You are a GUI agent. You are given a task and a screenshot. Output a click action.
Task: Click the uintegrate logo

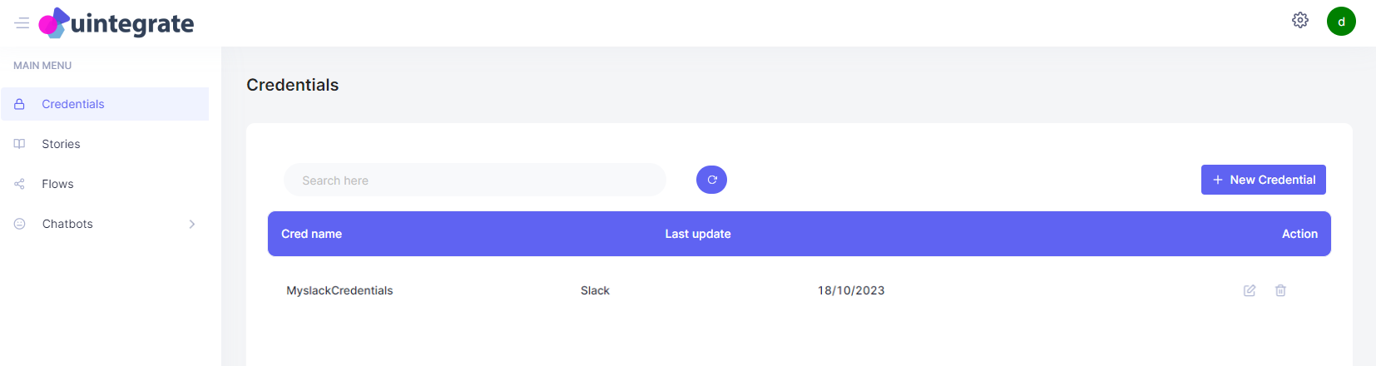pos(116,23)
